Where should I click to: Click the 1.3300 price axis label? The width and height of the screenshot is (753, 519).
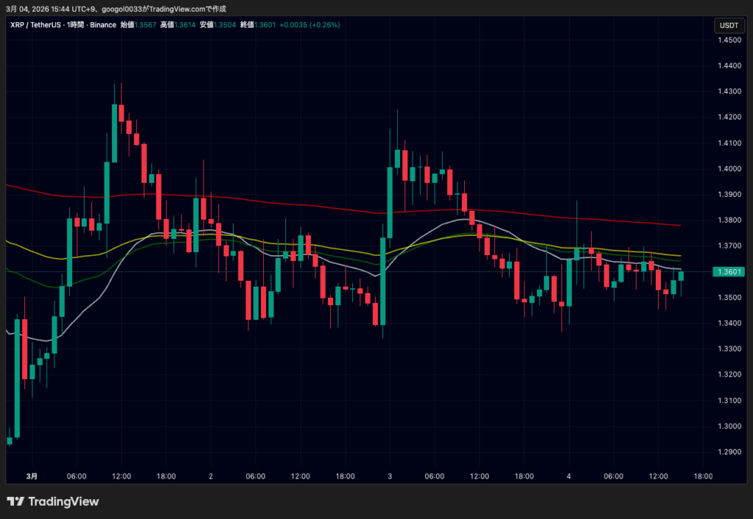coord(729,349)
